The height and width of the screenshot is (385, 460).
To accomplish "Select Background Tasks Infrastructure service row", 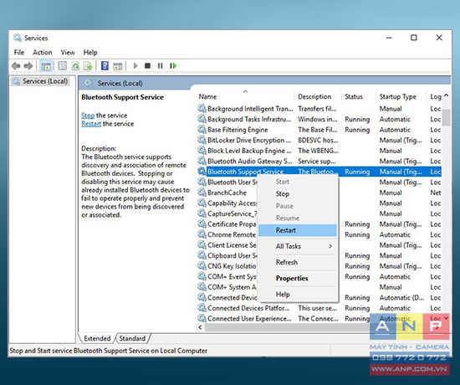I will (x=319, y=119).
